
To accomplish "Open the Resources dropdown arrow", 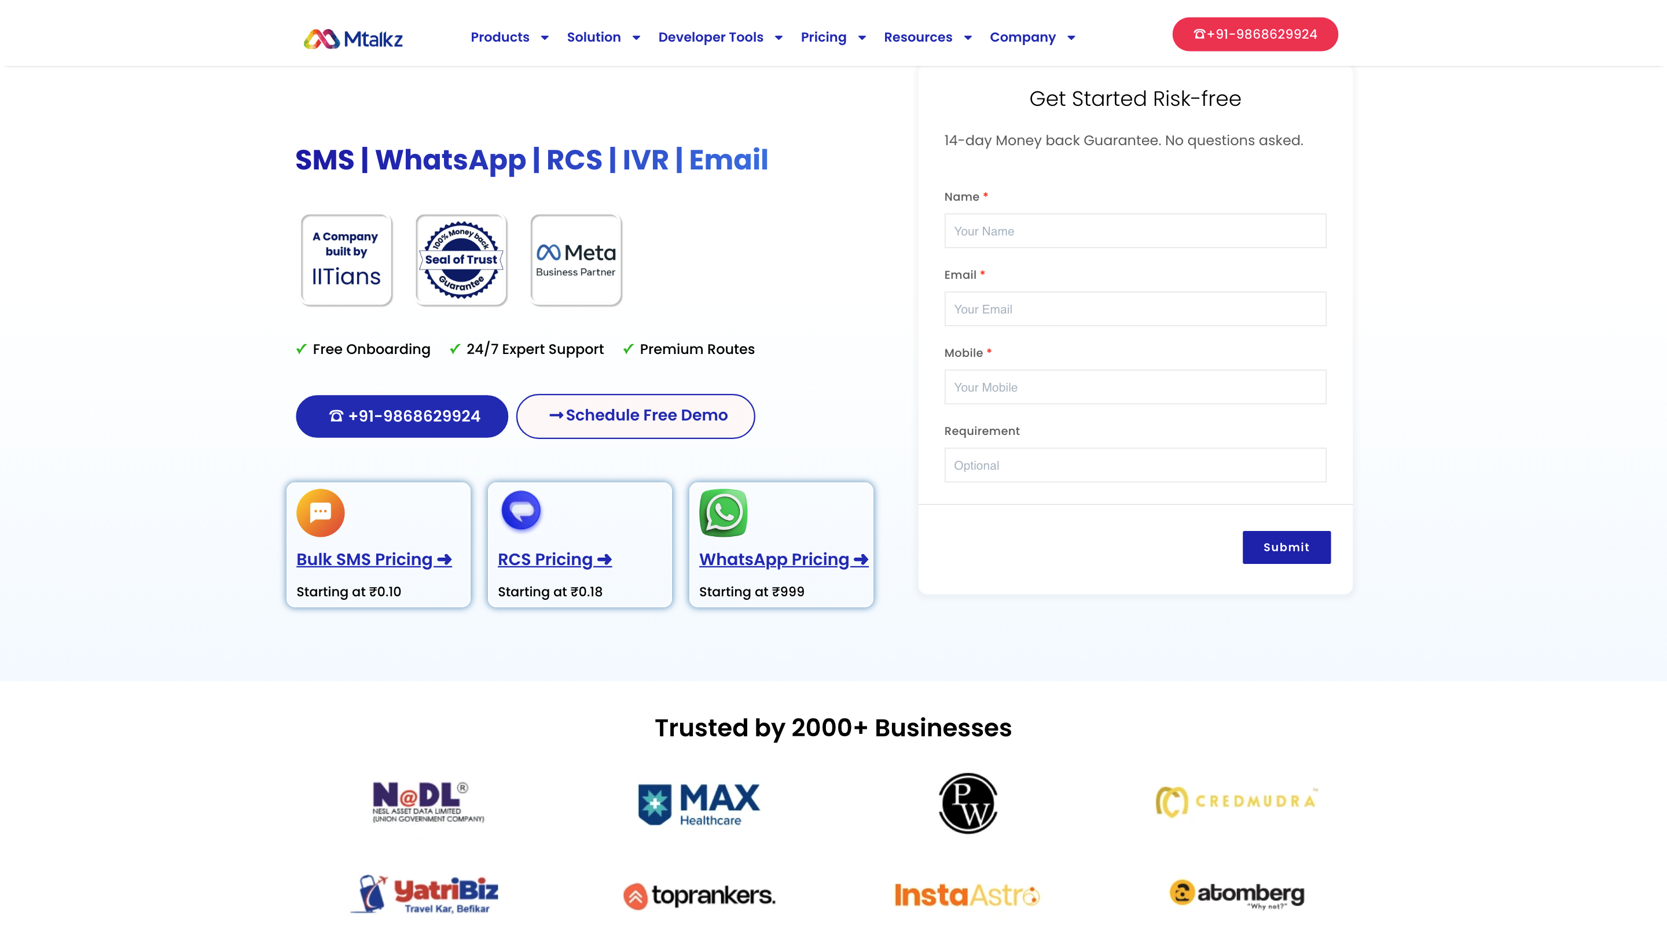I will (967, 38).
